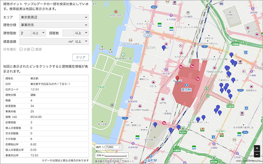Click the 丸ビル shopping icon
The image size is (263, 164).
153,82
